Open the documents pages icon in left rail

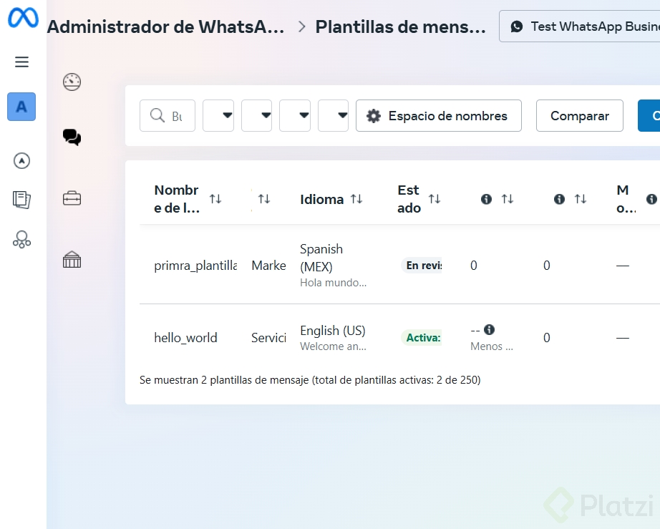click(x=21, y=200)
